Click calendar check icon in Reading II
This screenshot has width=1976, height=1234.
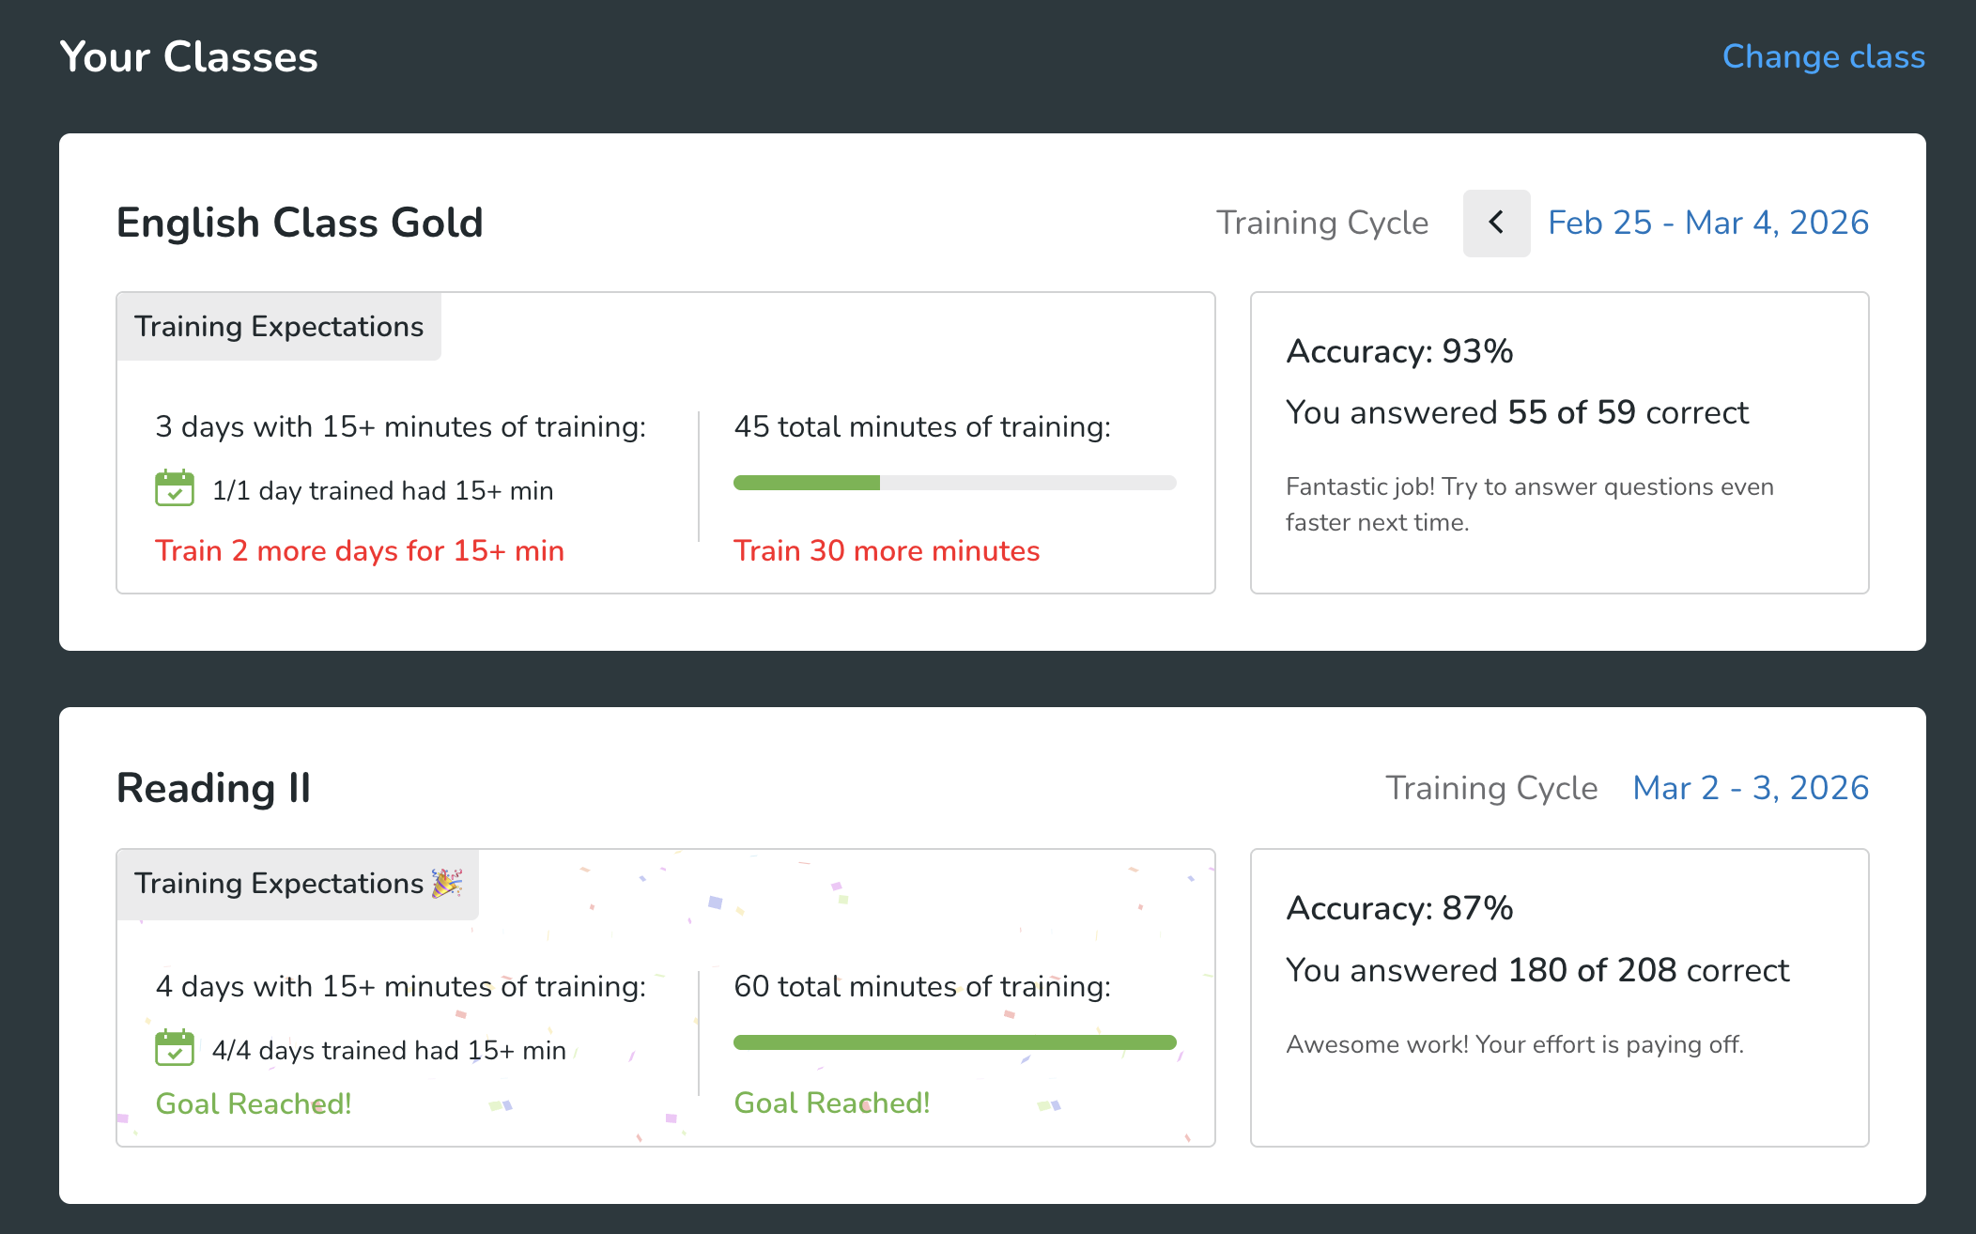click(x=175, y=1048)
